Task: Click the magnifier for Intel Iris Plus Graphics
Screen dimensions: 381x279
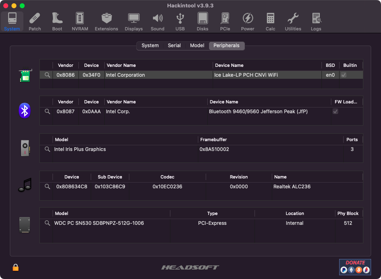Action: [47, 149]
